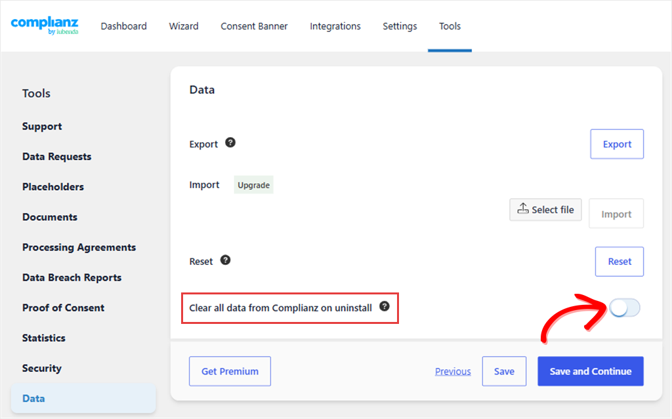
Task: Open help tooltip next to Export
Action: [x=230, y=143]
